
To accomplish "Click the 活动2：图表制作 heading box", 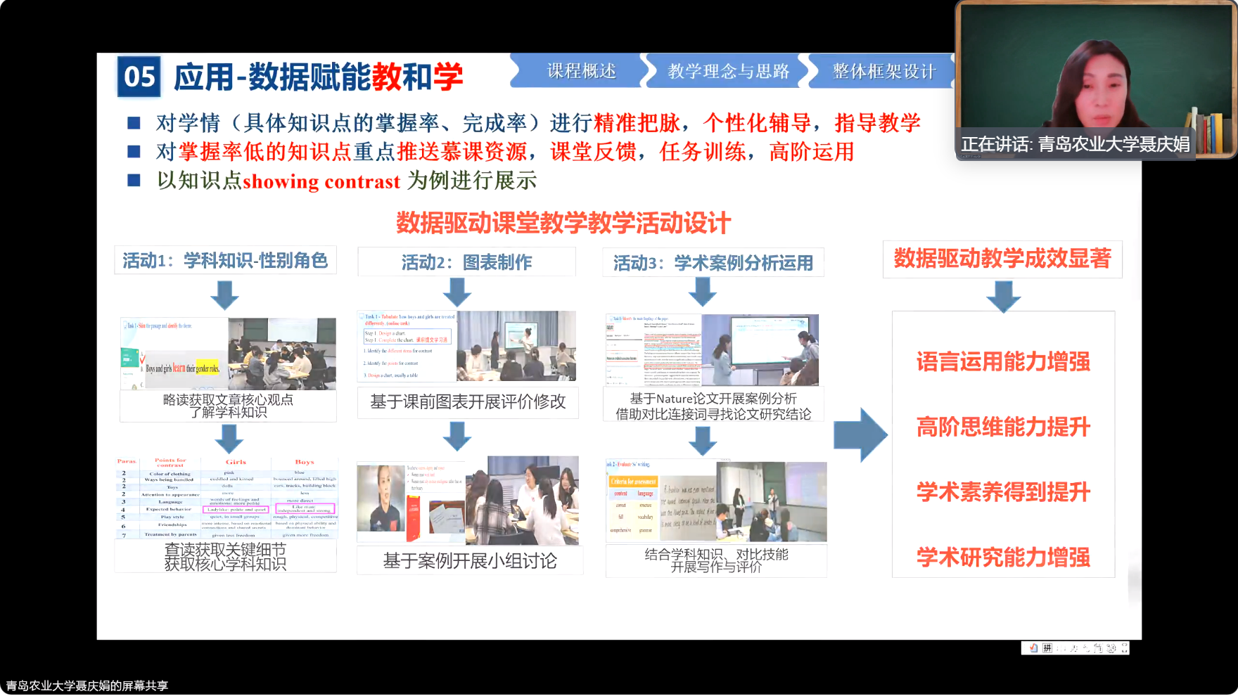I will [x=466, y=262].
